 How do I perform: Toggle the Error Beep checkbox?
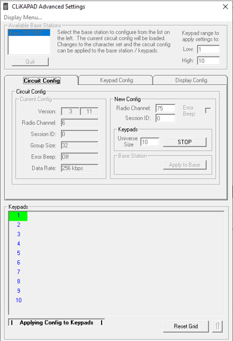[208, 110]
